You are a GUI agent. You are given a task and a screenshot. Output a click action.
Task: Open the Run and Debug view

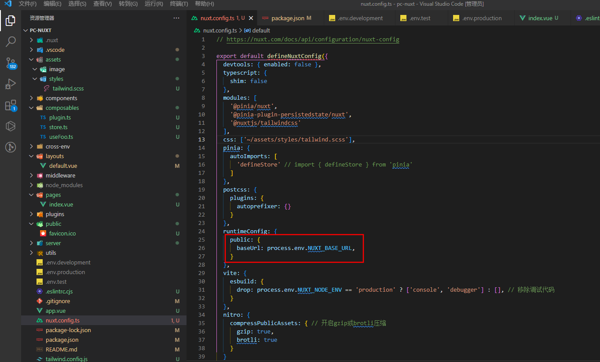11,84
